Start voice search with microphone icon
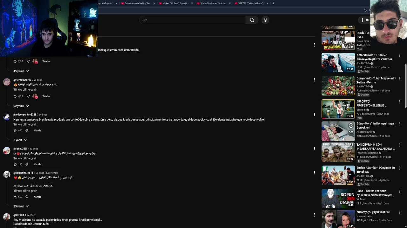Viewport: 407px width, 228px height. [x=266, y=20]
